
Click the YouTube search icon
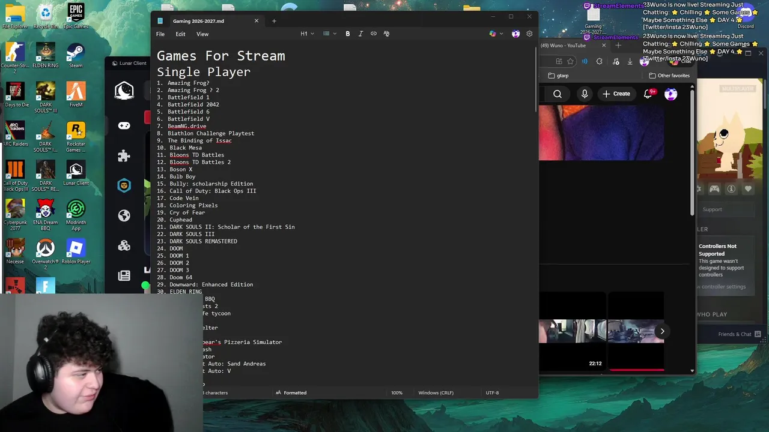pyautogui.click(x=558, y=94)
